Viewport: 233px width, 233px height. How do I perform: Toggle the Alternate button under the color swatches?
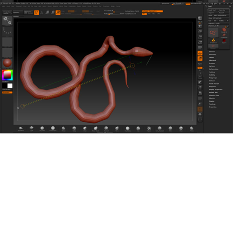(7, 92)
